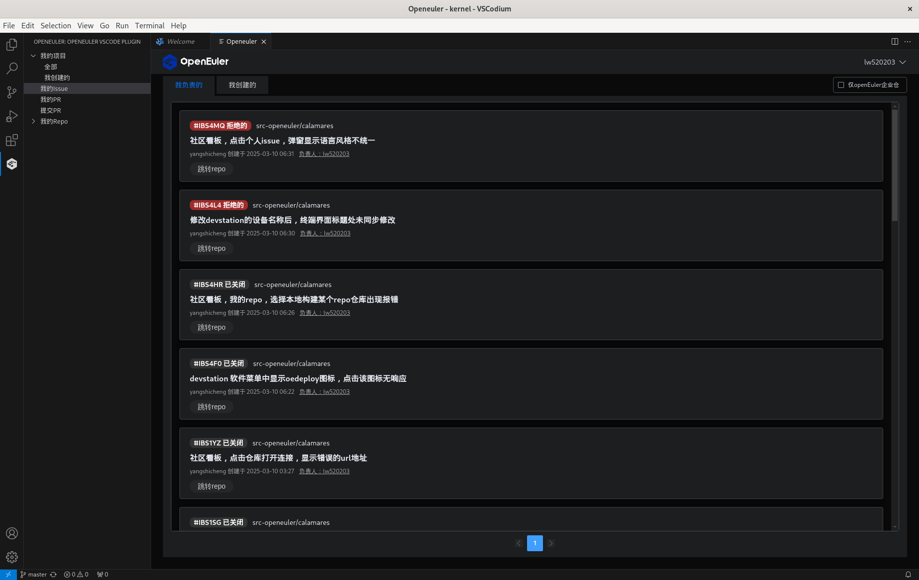
Task: Click the #IBS4HR 已关闭 status tag
Action: click(220, 285)
